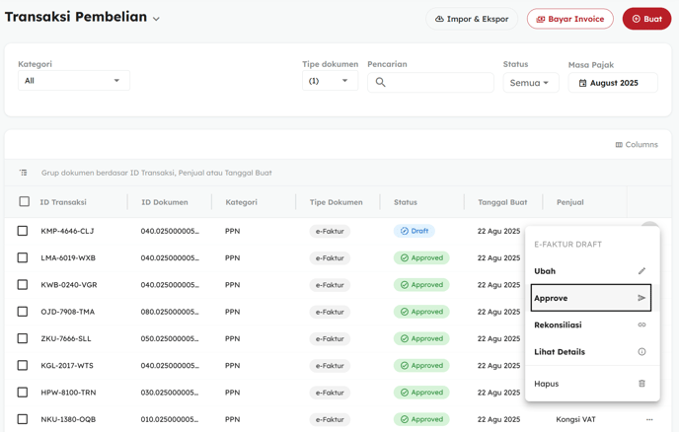This screenshot has width=679, height=432.
Task: Sort by Kategori column header
Action: coord(241,202)
